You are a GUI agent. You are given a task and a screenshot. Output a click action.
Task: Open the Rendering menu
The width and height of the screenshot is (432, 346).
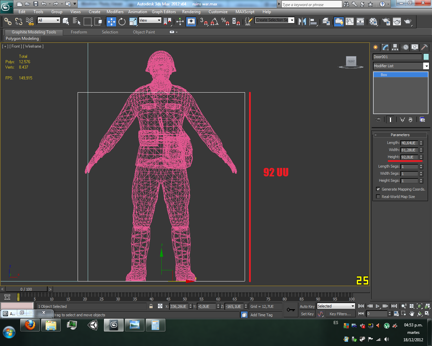(191, 12)
